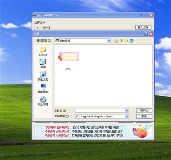171x160 pixels.
Task: Click the 取消 (Cancel) button
Action: pyautogui.click(x=144, y=116)
